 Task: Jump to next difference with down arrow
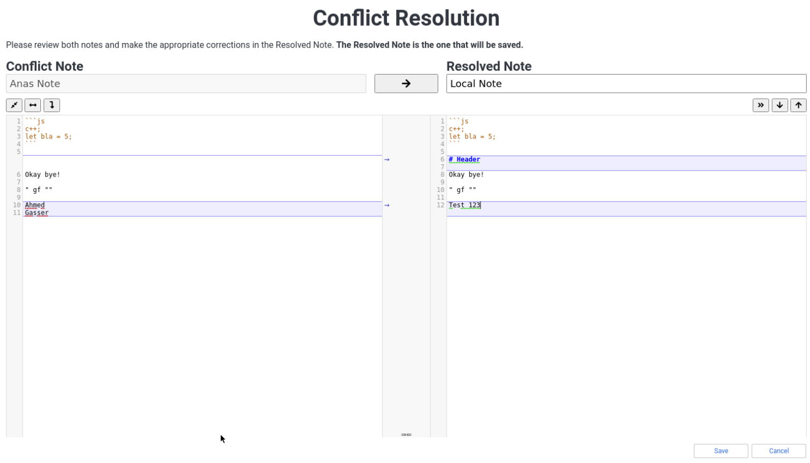pyautogui.click(x=779, y=105)
